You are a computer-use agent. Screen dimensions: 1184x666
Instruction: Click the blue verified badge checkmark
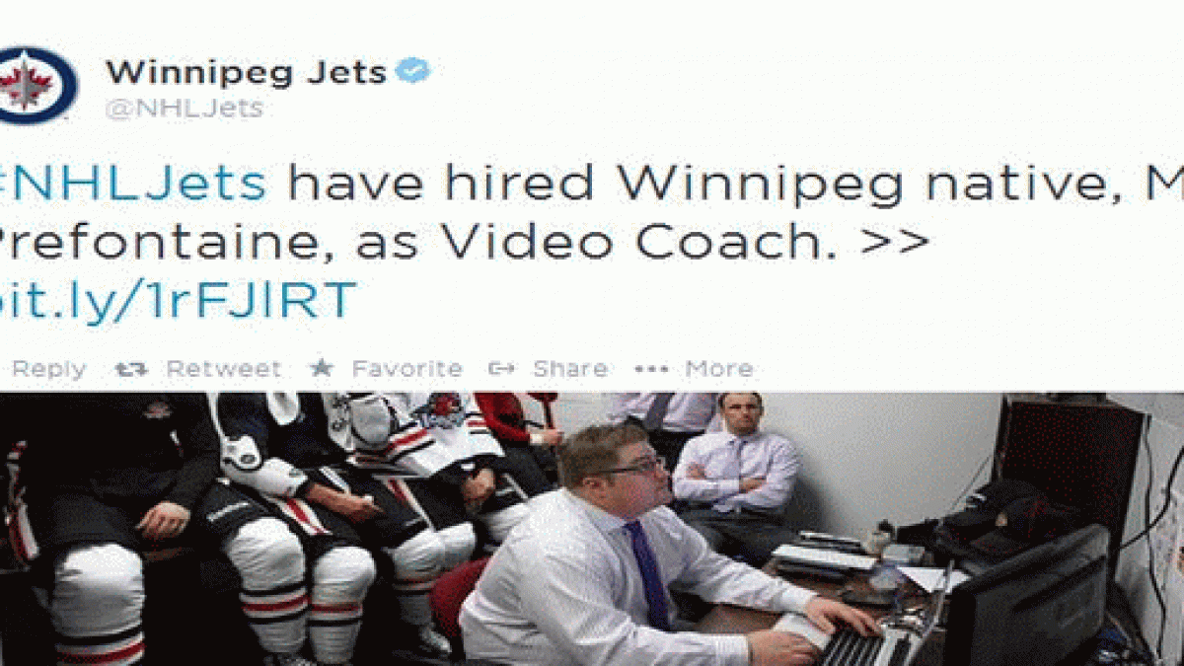[x=412, y=71]
